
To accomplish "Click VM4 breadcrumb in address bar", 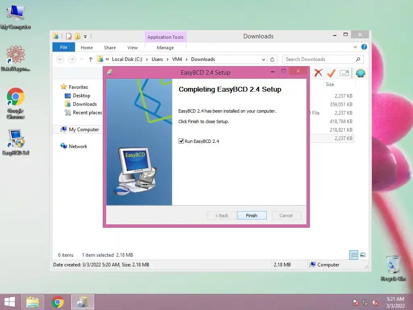I will point(177,59).
